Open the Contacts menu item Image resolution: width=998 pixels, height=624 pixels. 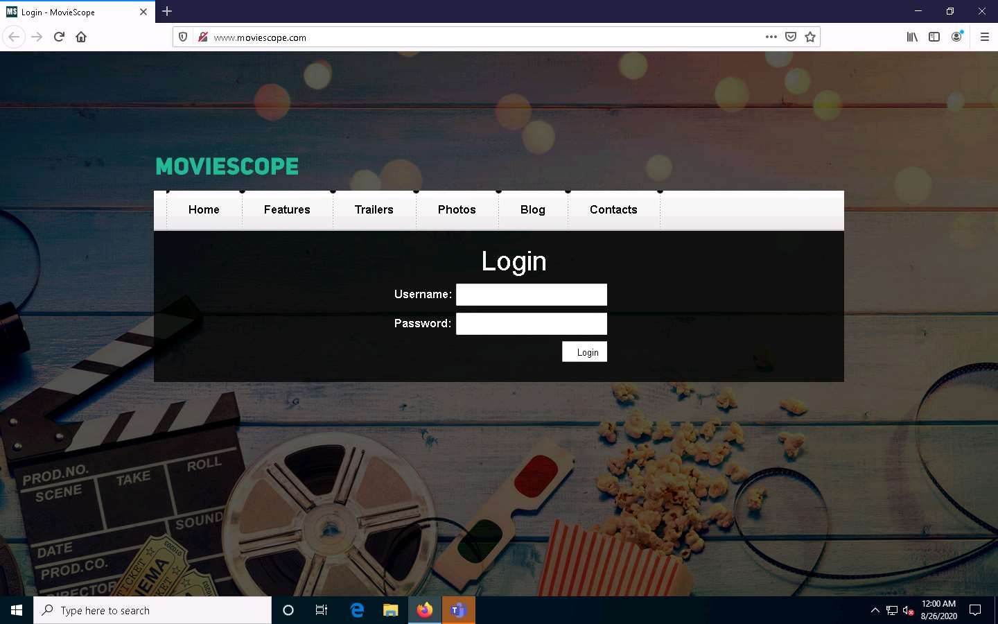click(x=613, y=209)
